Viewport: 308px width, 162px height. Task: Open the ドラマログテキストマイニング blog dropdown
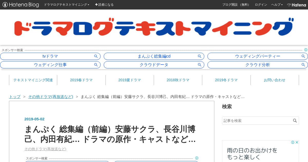[66, 5]
